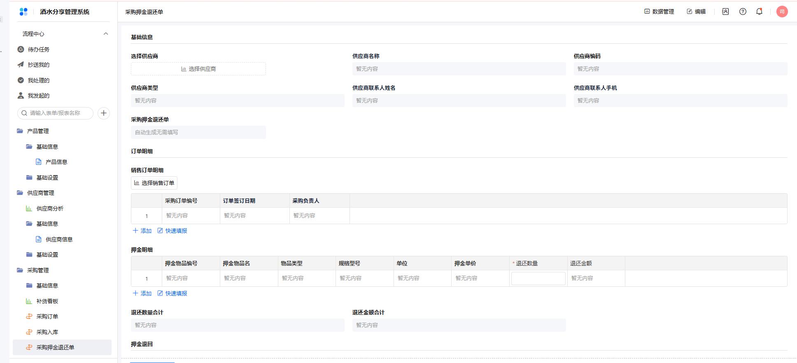Collapse the 供应商管理 folder
The height and width of the screenshot is (363, 797).
pyautogui.click(x=62, y=193)
